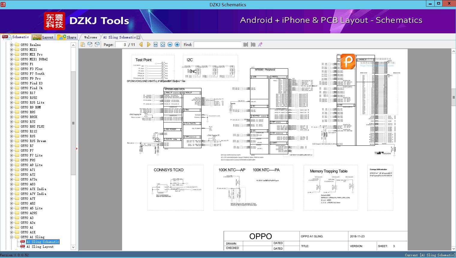Click tree scrollbar up arrow
This screenshot has width=456, height=258.
tap(73, 45)
